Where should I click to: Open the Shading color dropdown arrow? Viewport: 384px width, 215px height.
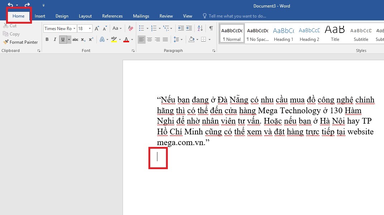(198, 39)
